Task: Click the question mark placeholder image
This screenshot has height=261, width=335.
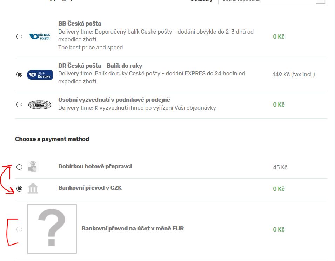Action: 52,229
